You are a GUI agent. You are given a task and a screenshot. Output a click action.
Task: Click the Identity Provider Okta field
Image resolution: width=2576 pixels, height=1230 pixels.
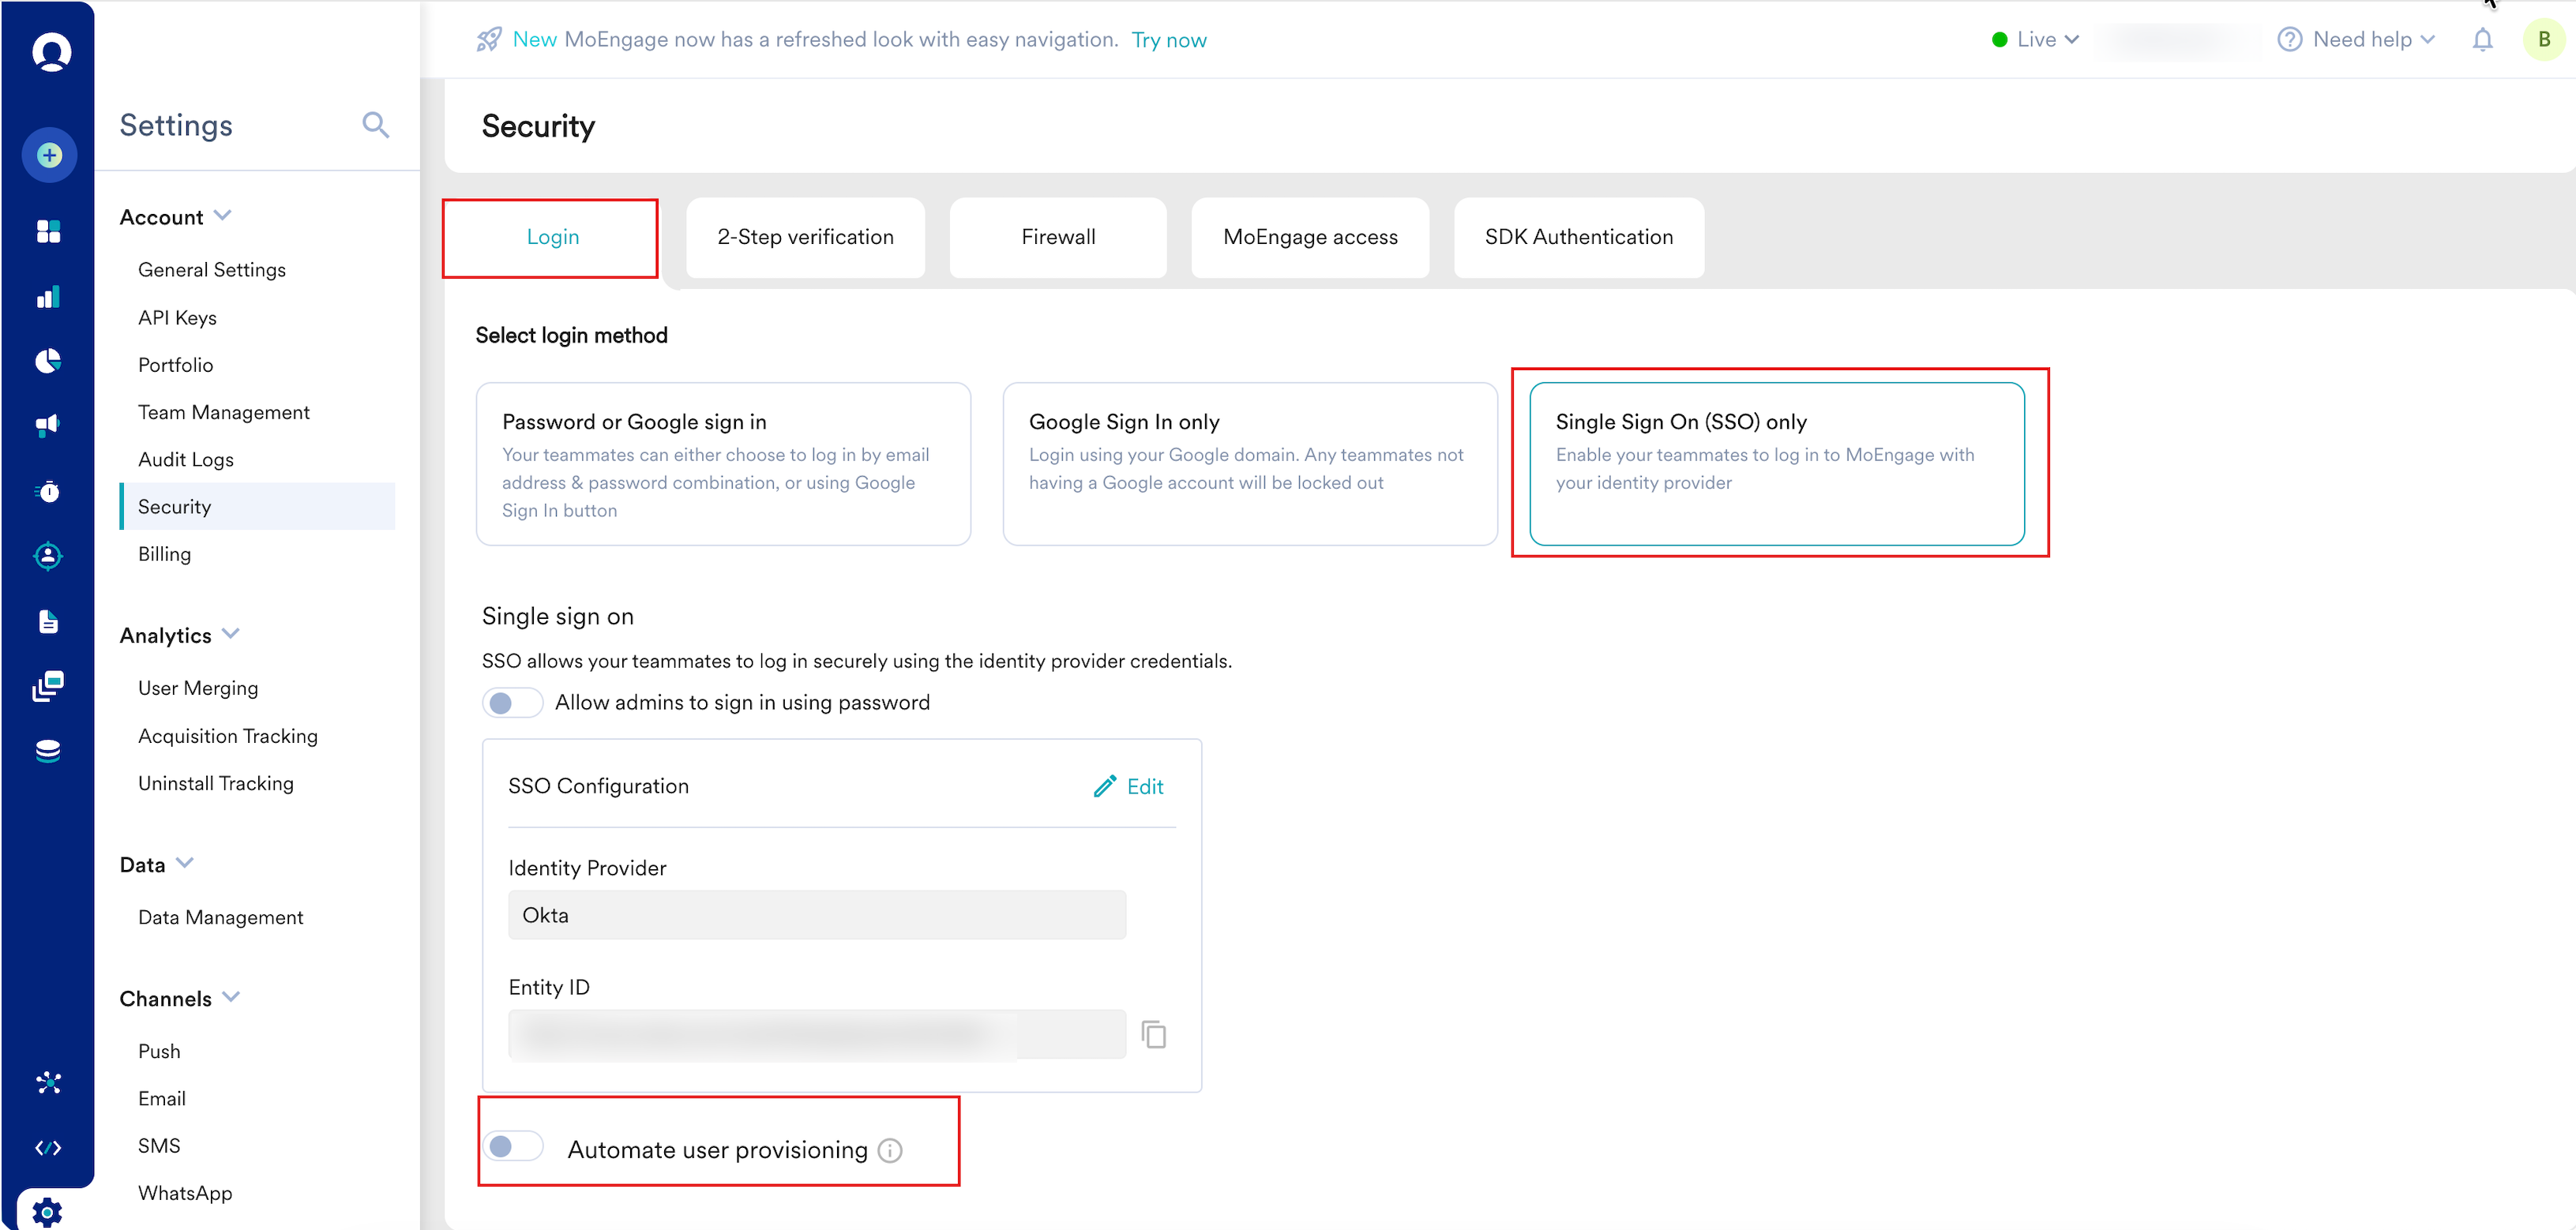point(816,915)
